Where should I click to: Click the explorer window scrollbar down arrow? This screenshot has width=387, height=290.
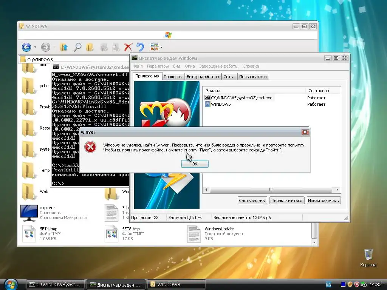[x=314, y=242]
